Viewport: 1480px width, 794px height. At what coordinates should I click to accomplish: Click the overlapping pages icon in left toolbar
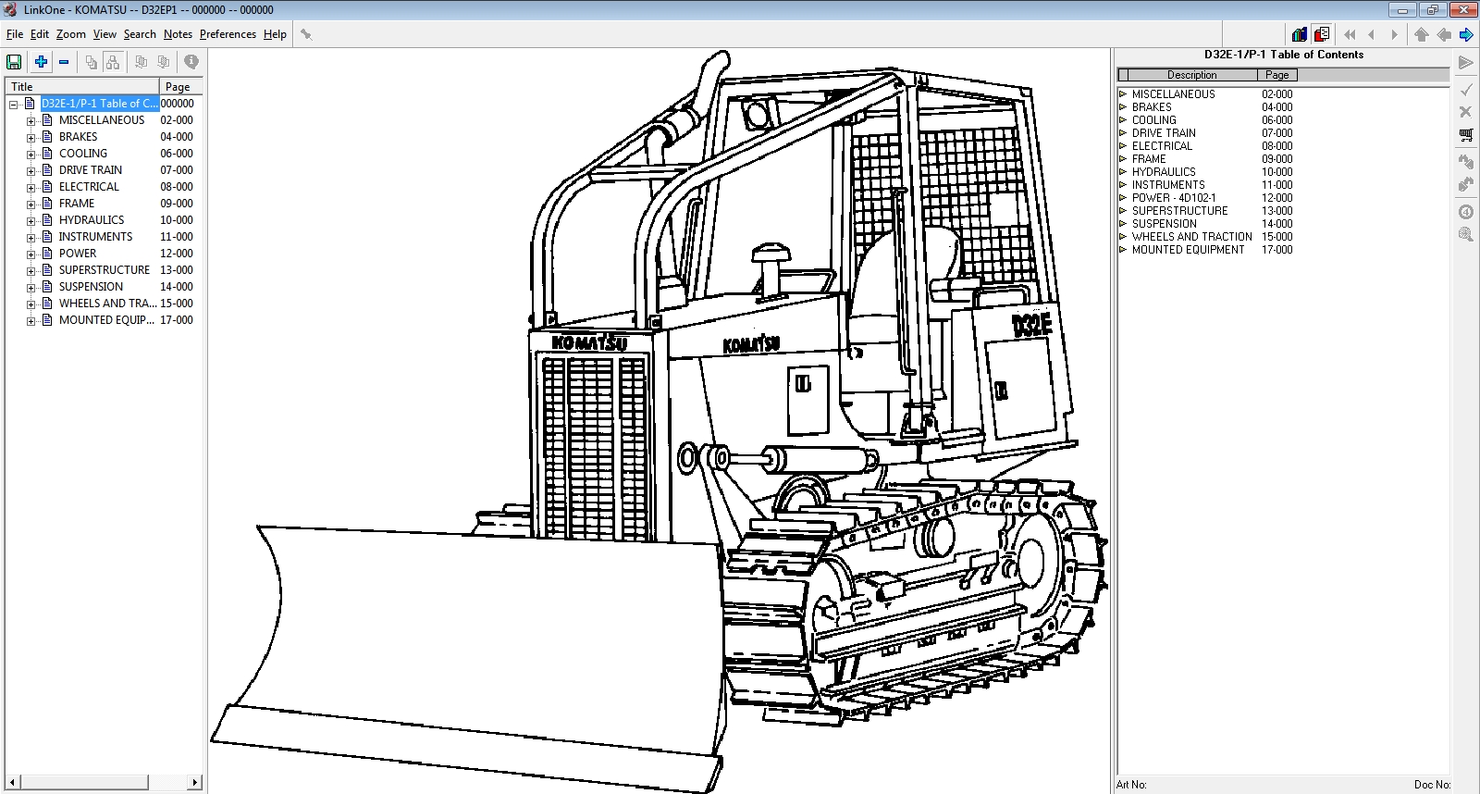[91, 62]
